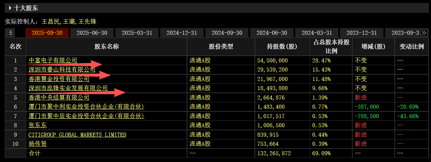Screen dimensions: 431x162
Task: Click the 变动比例 column header
Action: [x=411, y=47]
